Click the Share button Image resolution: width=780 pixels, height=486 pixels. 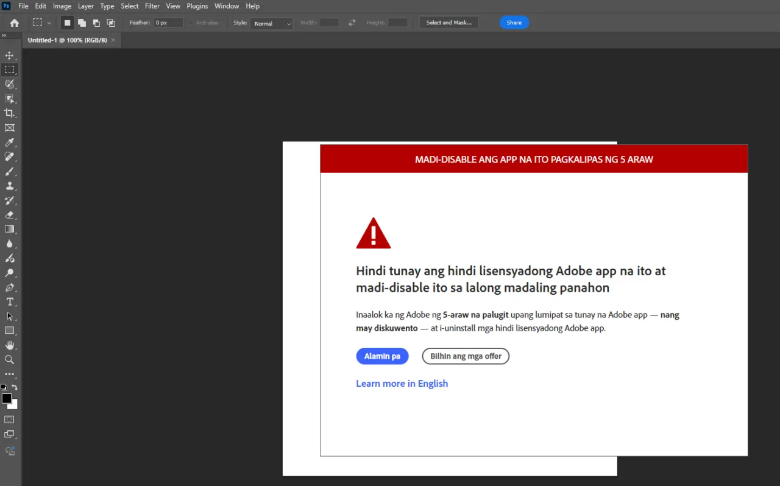[514, 23]
